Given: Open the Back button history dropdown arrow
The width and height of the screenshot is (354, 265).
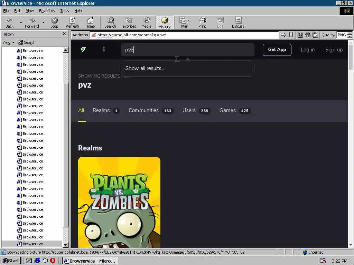Looking at the screenshot, I should click(x=21, y=22).
